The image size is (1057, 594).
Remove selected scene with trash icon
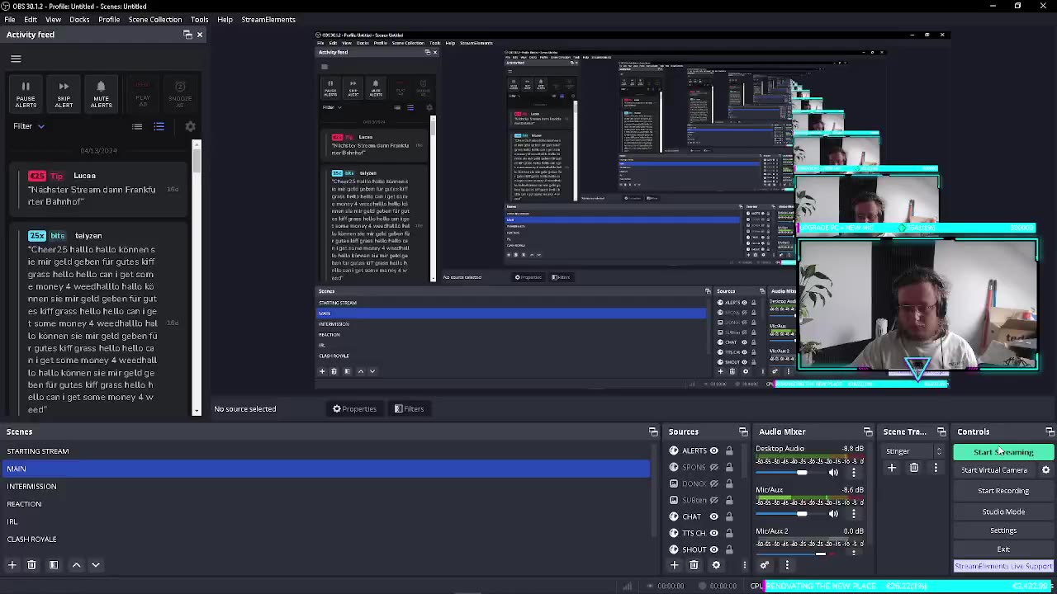click(x=31, y=565)
